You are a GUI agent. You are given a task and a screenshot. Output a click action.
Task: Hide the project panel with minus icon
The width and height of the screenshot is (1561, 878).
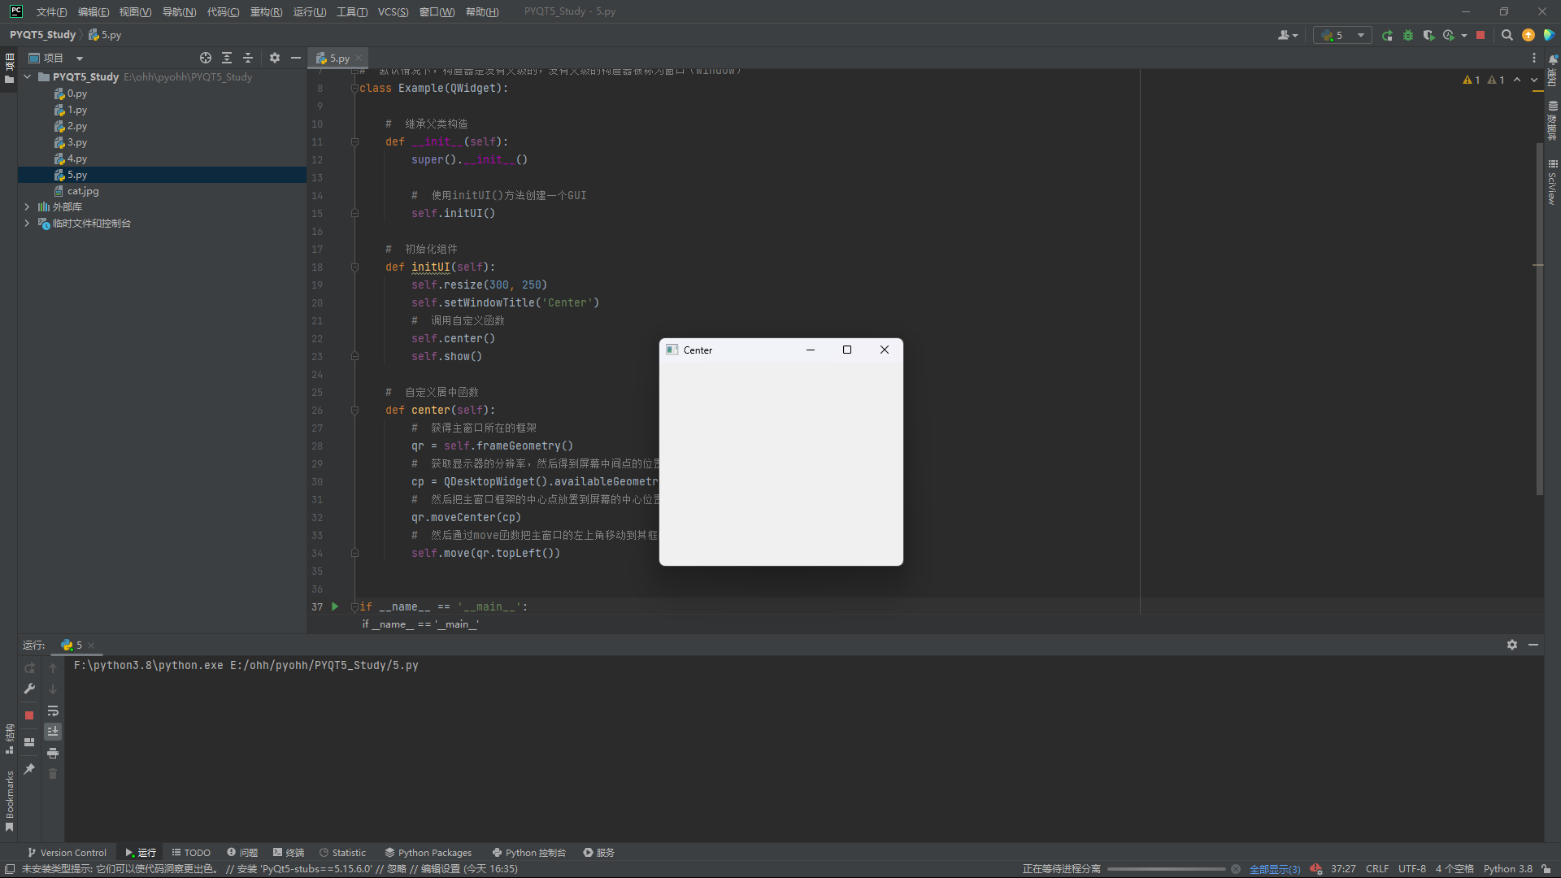[296, 58]
